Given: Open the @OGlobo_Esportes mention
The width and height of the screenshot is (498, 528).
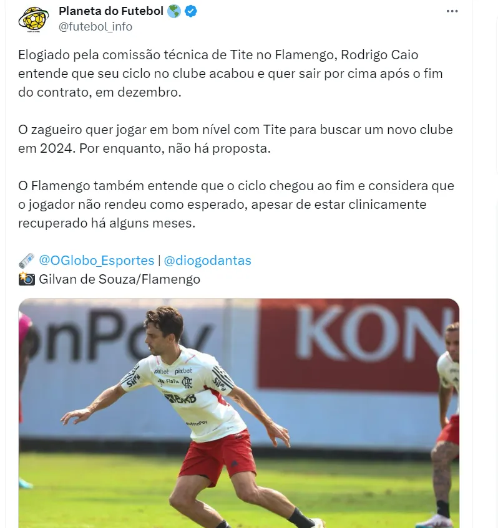Looking at the screenshot, I should pyautogui.click(x=97, y=261).
